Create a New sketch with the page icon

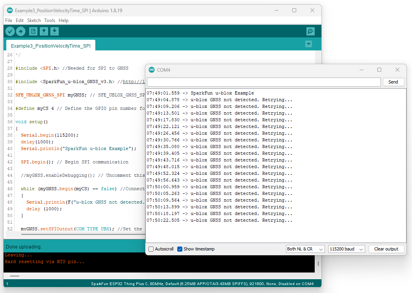[x=33, y=32]
